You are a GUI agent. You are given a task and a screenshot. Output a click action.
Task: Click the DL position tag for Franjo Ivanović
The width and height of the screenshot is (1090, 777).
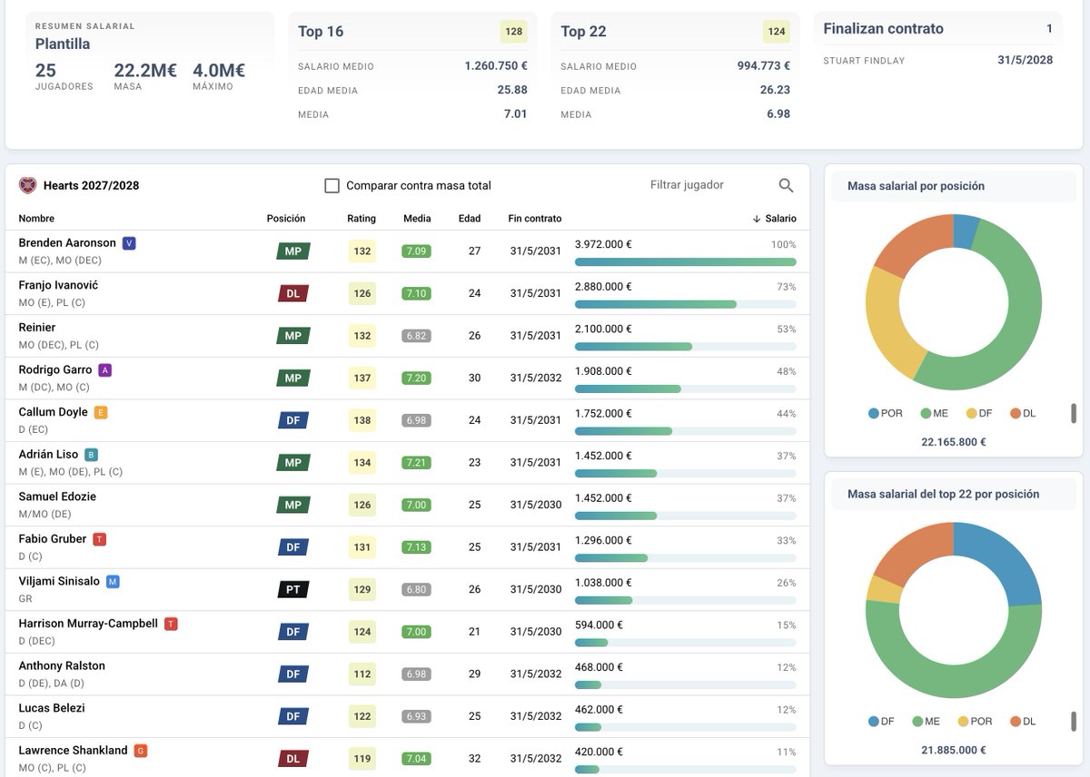293,293
